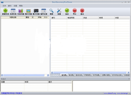Click the application icon in the title bar
131x95 pixels.
(2, 2)
